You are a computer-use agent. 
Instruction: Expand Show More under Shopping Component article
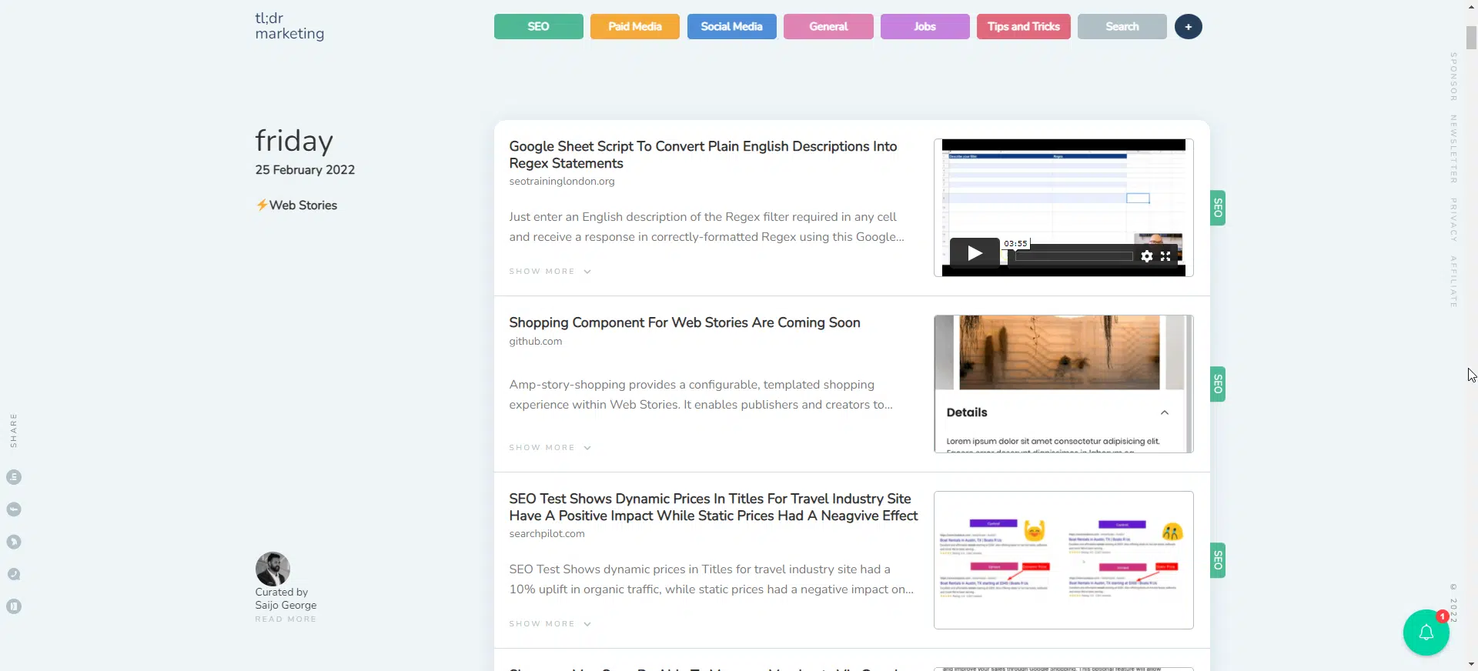550,448
